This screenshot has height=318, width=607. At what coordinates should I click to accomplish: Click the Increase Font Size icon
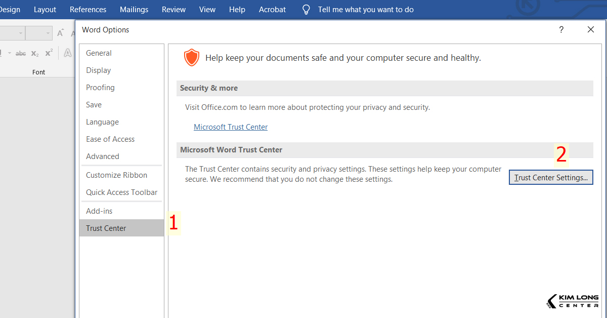click(x=60, y=33)
